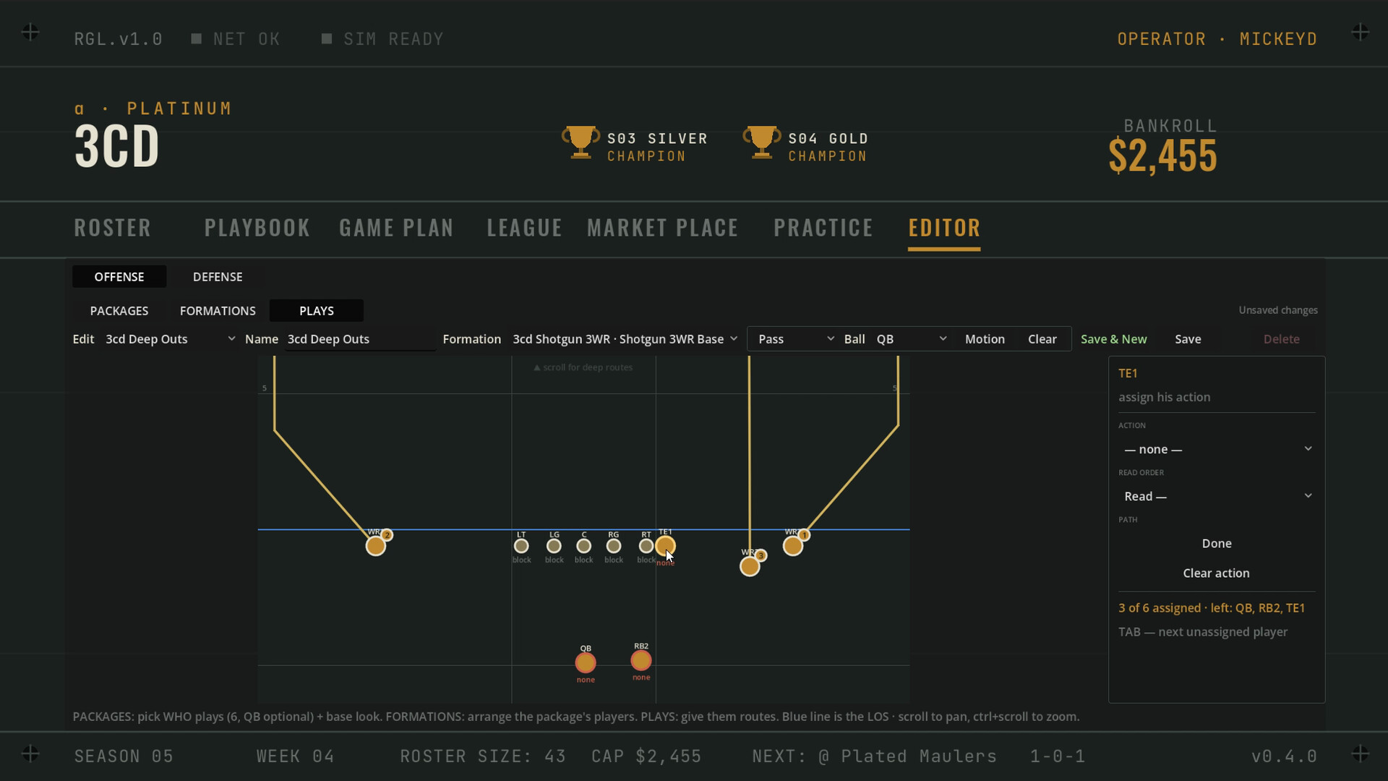Screen dimensions: 1388x781
Task: Select the RT lineman marker
Action: 646,546
